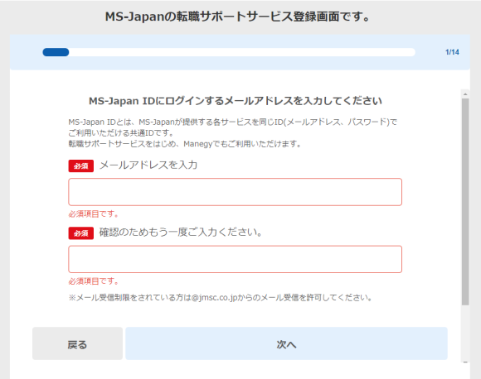Click the form's vertical scrollbar thumb
The image size is (481, 379).
(465, 202)
